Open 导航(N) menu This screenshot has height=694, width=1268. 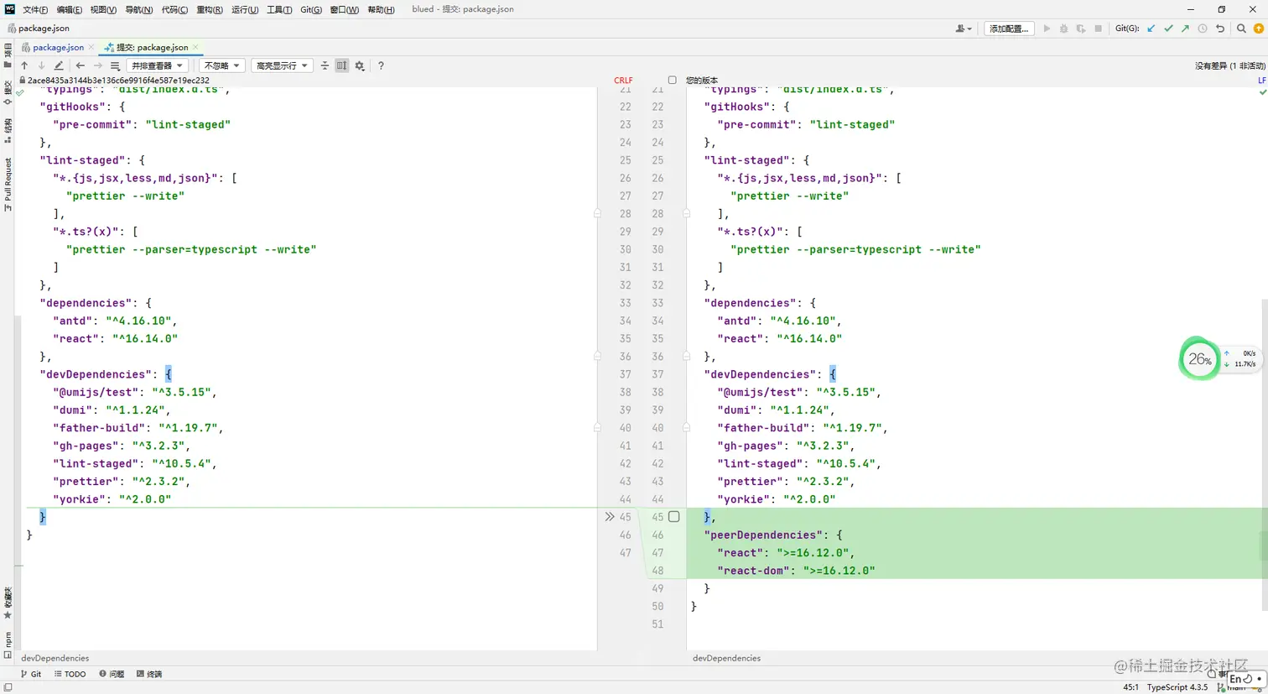pos(138,9)
